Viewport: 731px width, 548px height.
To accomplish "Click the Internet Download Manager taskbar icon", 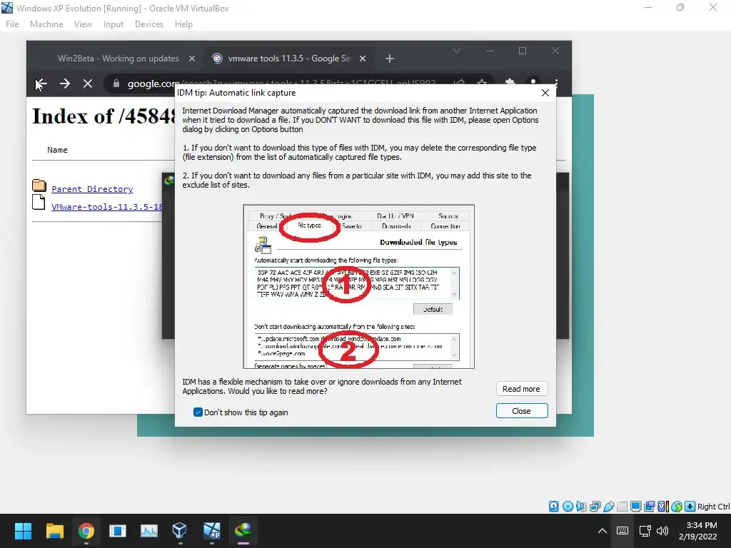I will tap(243, 530).
